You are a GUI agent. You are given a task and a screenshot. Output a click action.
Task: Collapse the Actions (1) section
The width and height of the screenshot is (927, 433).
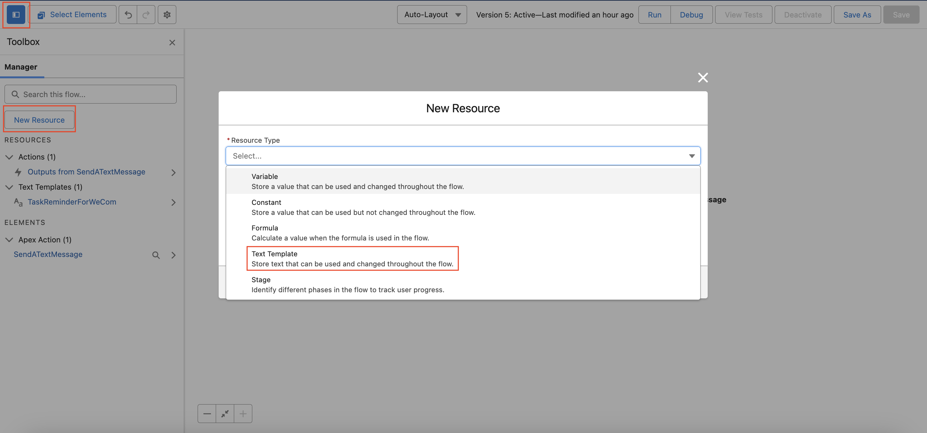[x=9, y=157]
